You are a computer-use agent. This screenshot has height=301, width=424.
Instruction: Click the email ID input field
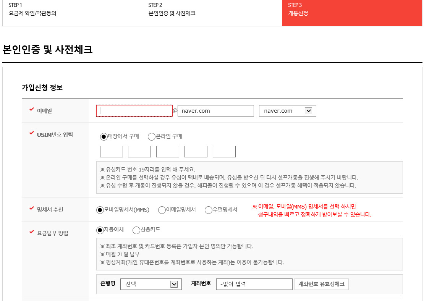click(134, 111)
